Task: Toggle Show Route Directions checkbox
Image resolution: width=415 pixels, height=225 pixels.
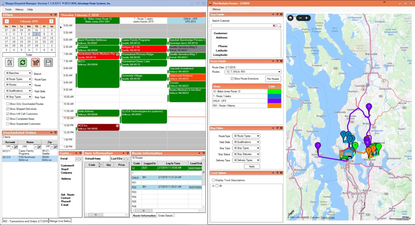Action: click(x=232, y=79)
